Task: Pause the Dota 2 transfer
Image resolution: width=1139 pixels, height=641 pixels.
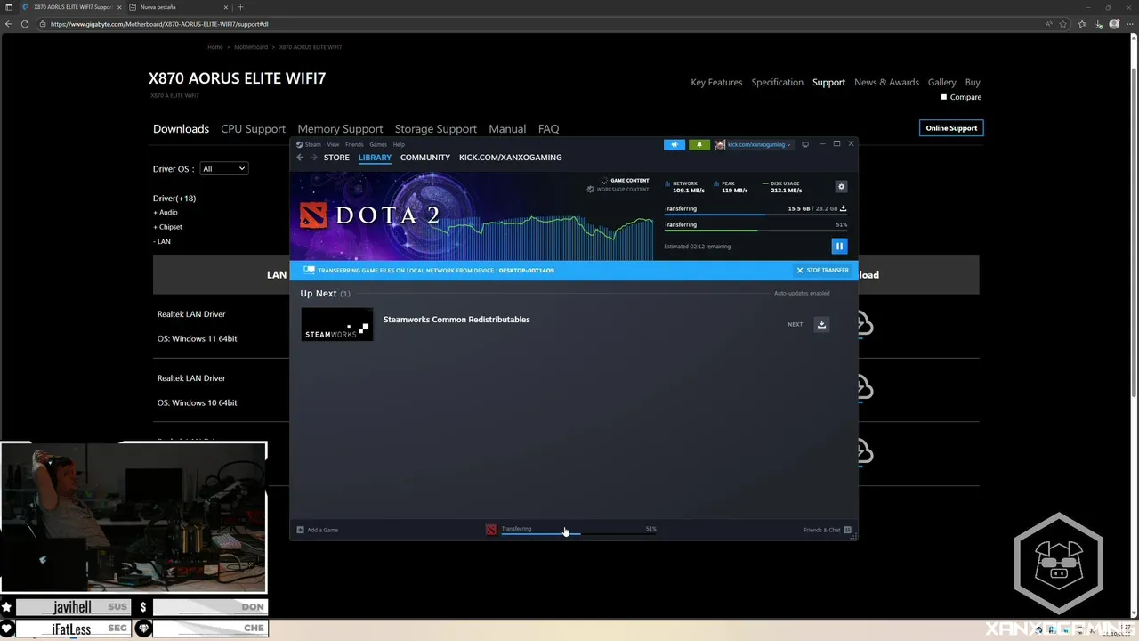Action: [x=839, y=247]
